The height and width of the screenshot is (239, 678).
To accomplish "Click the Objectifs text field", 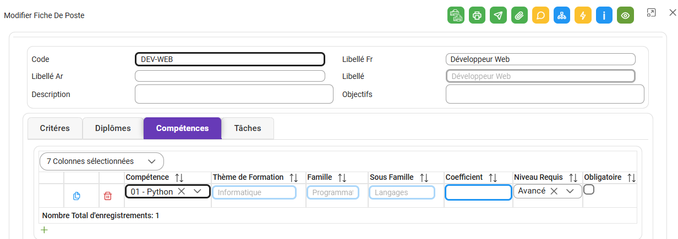I will pyautogui.click(x=545, y=94).
